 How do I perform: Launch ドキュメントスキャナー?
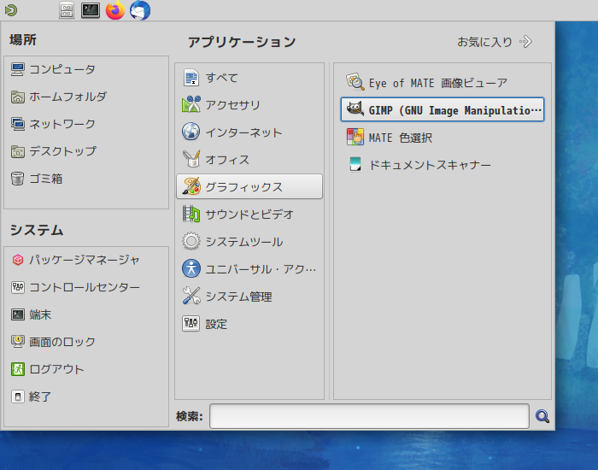[443, 165]
